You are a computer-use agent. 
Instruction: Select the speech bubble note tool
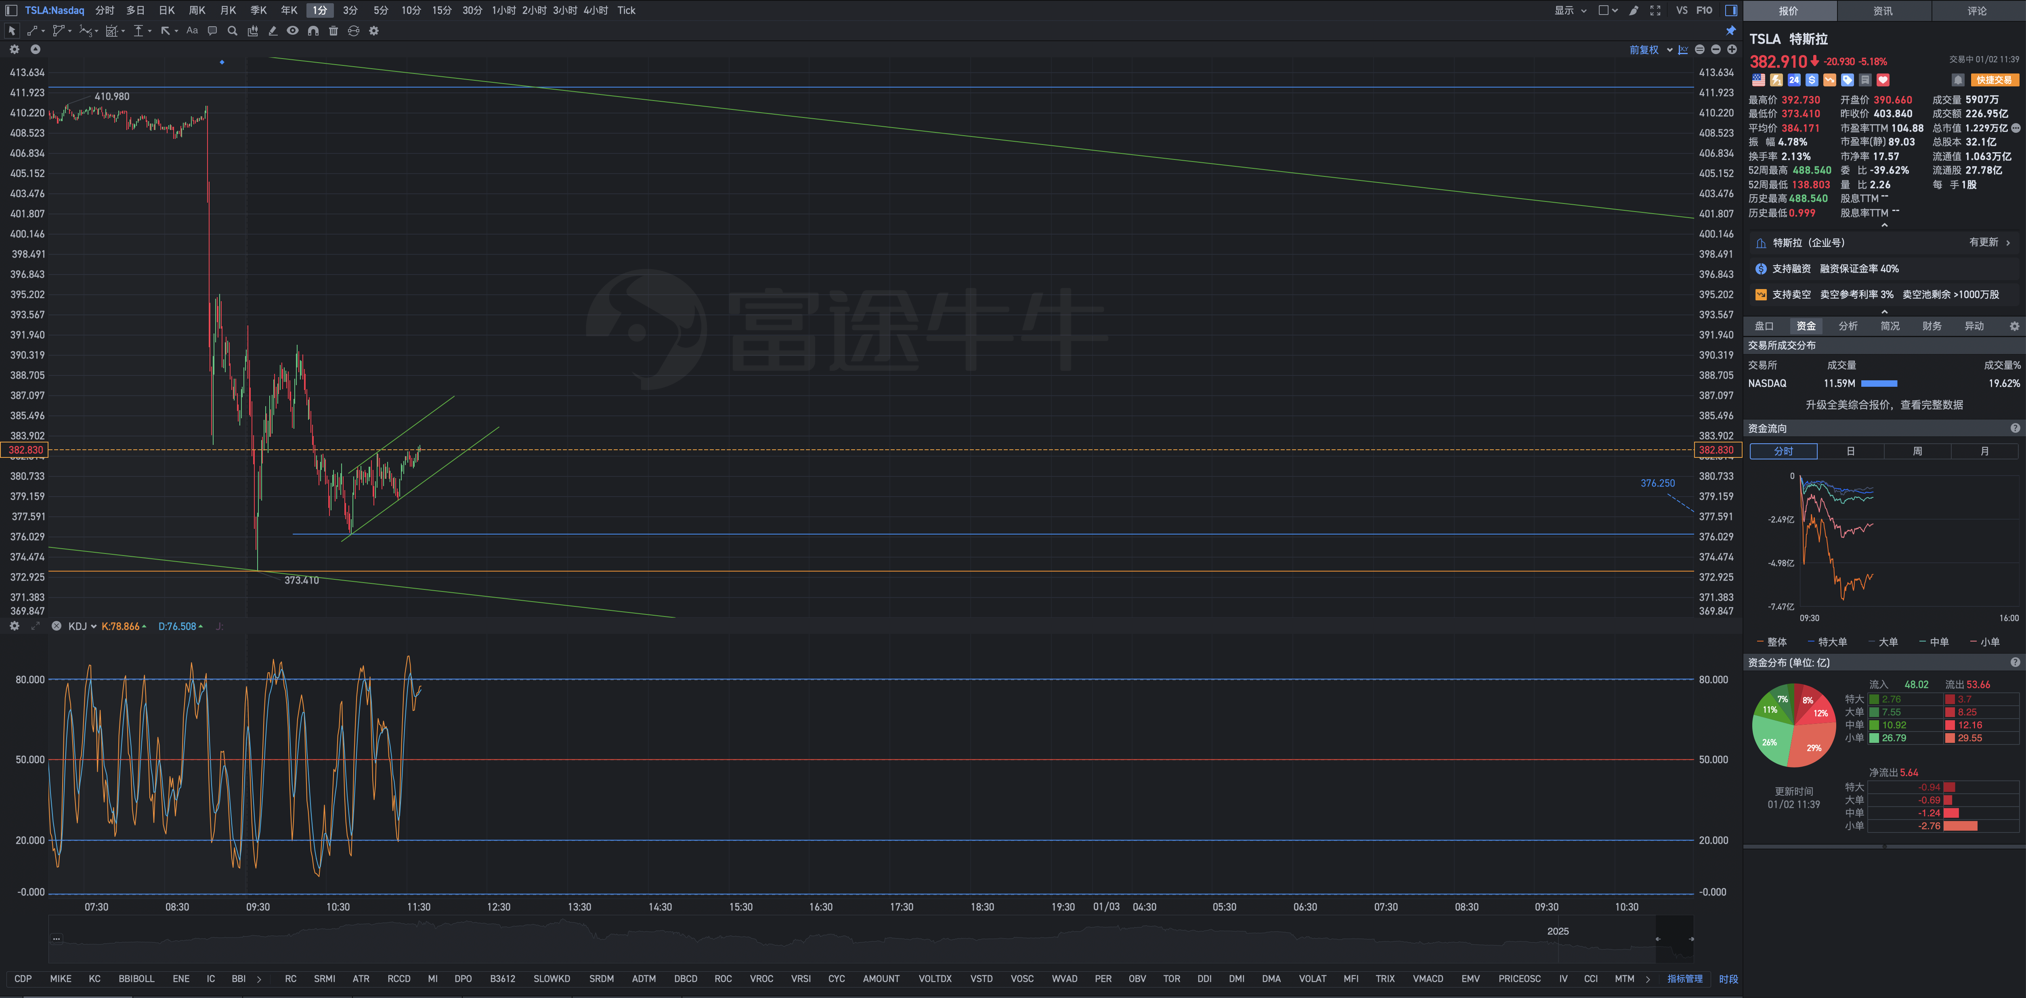pyautogui.click(x=212, y=31)
